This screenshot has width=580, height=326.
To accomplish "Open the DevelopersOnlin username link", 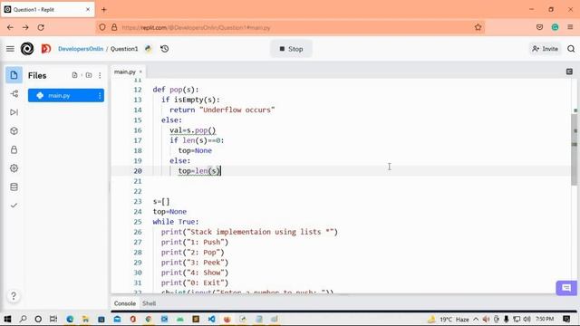I will (81, 49).
